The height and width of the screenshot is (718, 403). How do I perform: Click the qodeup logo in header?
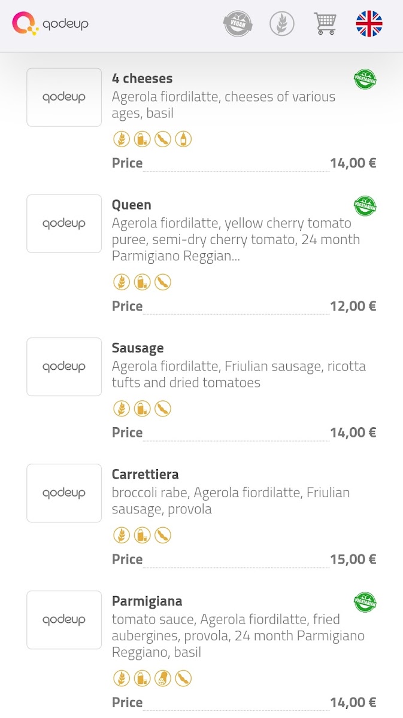pyautogui.click(x=50, y=24)
